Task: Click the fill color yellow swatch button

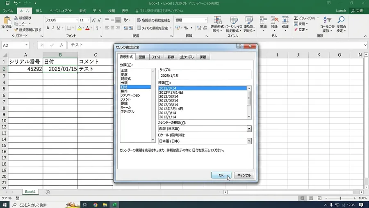Action: point(80,28)
